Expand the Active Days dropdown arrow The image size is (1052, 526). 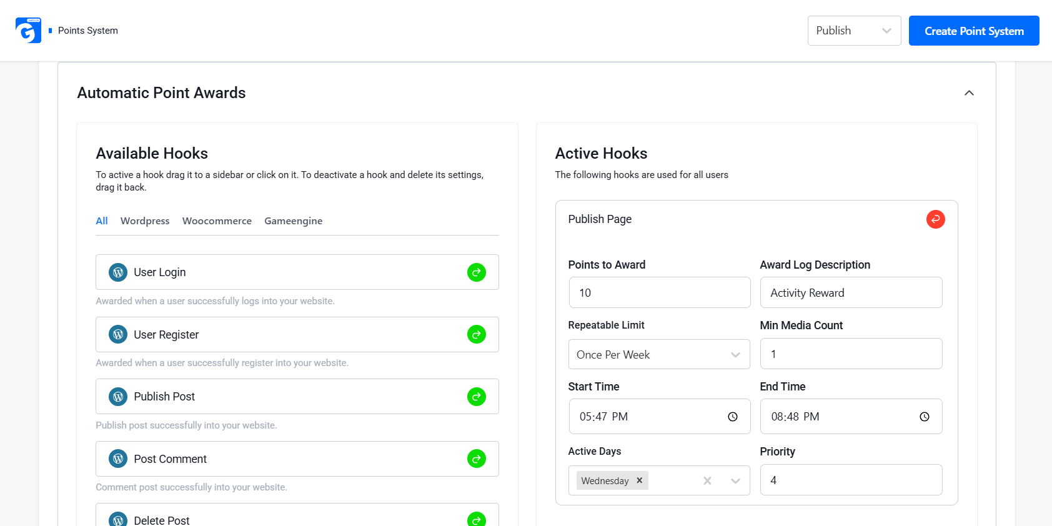click(735, 480)
